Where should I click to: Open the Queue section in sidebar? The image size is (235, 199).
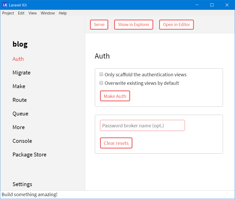(x=21, y=114)
